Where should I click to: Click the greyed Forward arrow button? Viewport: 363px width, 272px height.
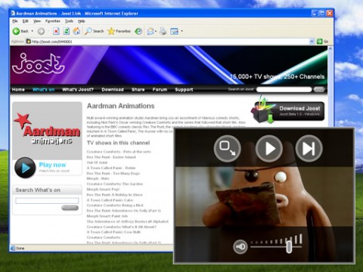coord(41,31)
